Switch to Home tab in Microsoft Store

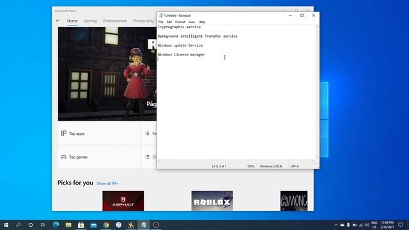coord(72,21)
